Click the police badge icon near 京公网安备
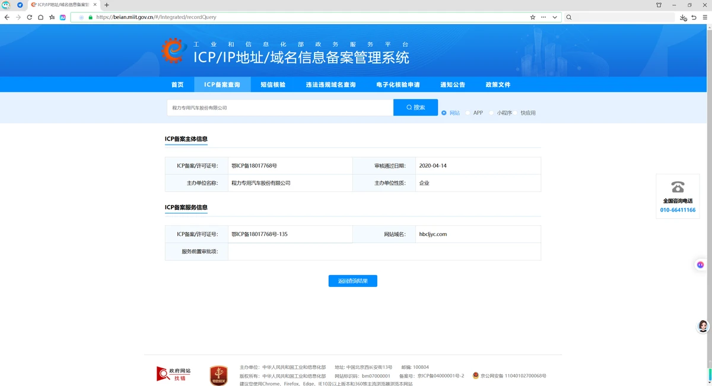712x386 pixels. 475,376
